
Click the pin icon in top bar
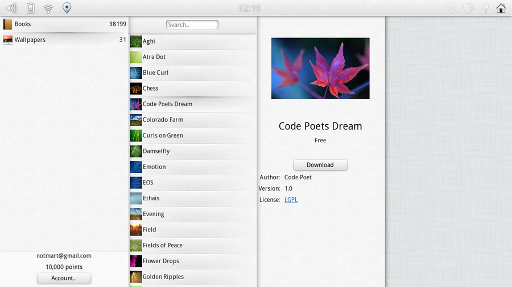[485, 8]
